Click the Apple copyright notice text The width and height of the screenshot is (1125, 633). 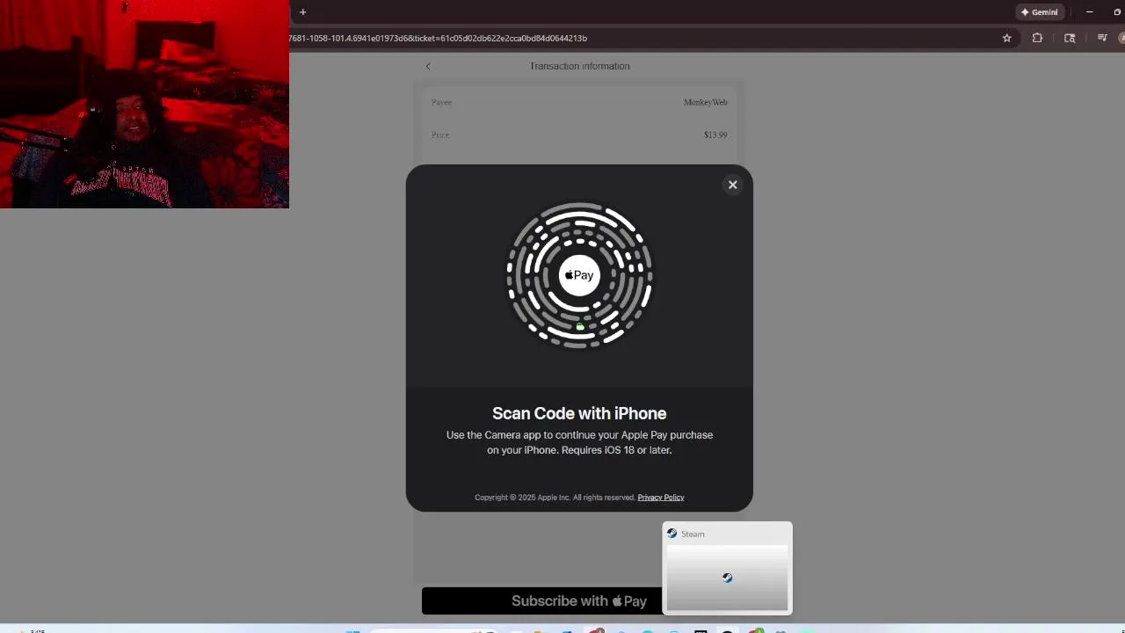tap(555, 498)
